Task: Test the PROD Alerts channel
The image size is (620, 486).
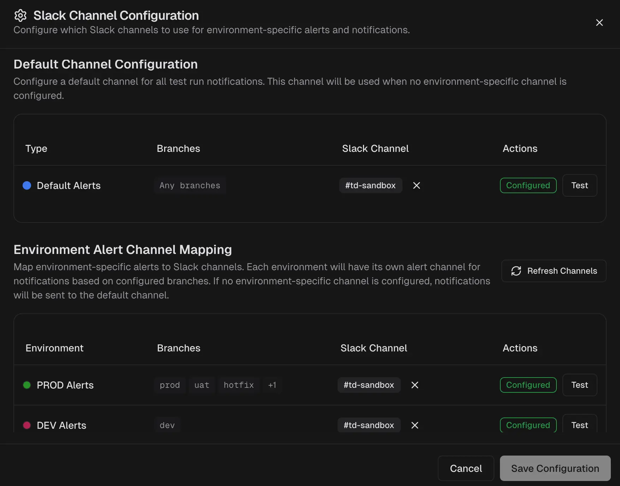Action: [x=579, y=385]
